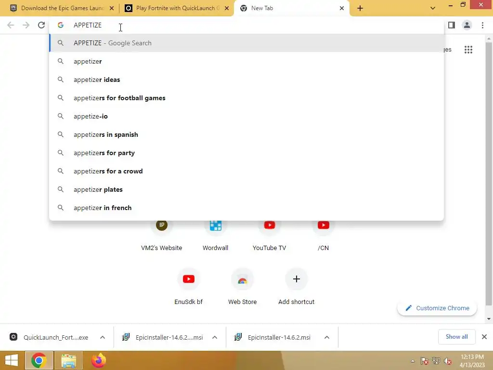493x370 pixels.
Task: Click the browser forward arrow
Action: tap(26, 25)
